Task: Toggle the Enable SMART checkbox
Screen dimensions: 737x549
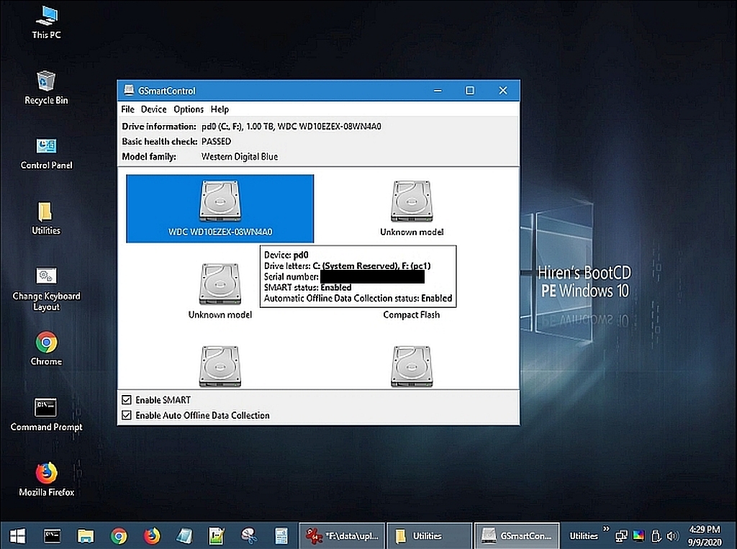Action: point(127,400)
